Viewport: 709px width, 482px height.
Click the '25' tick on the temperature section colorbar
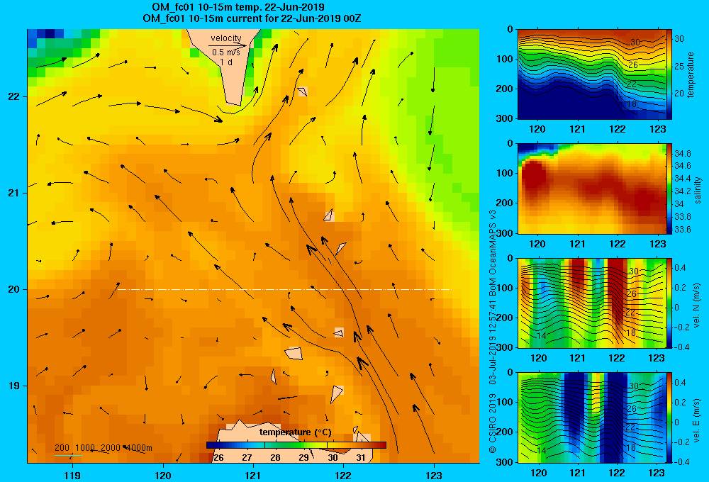pos(679,67)
